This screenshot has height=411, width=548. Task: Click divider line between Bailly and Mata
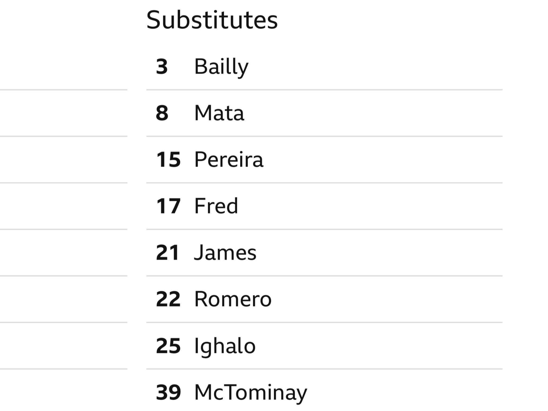(324, 90)
